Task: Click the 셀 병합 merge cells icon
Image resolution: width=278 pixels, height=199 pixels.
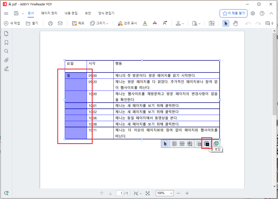Action: point(207,144)
